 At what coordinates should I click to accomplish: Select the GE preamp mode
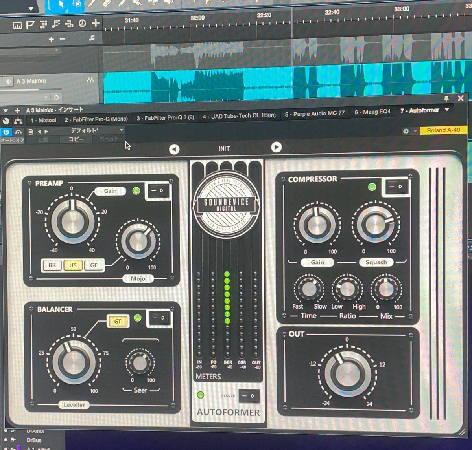(x=94, y=265)
